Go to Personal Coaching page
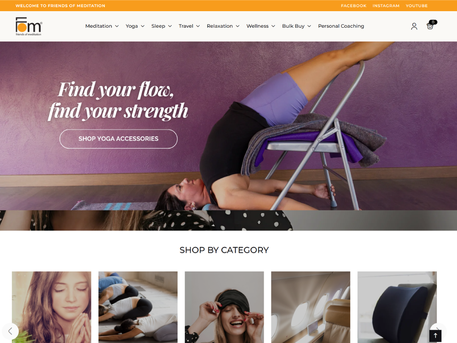The width and height of the screenshot is (457, 343). [341, 26]
